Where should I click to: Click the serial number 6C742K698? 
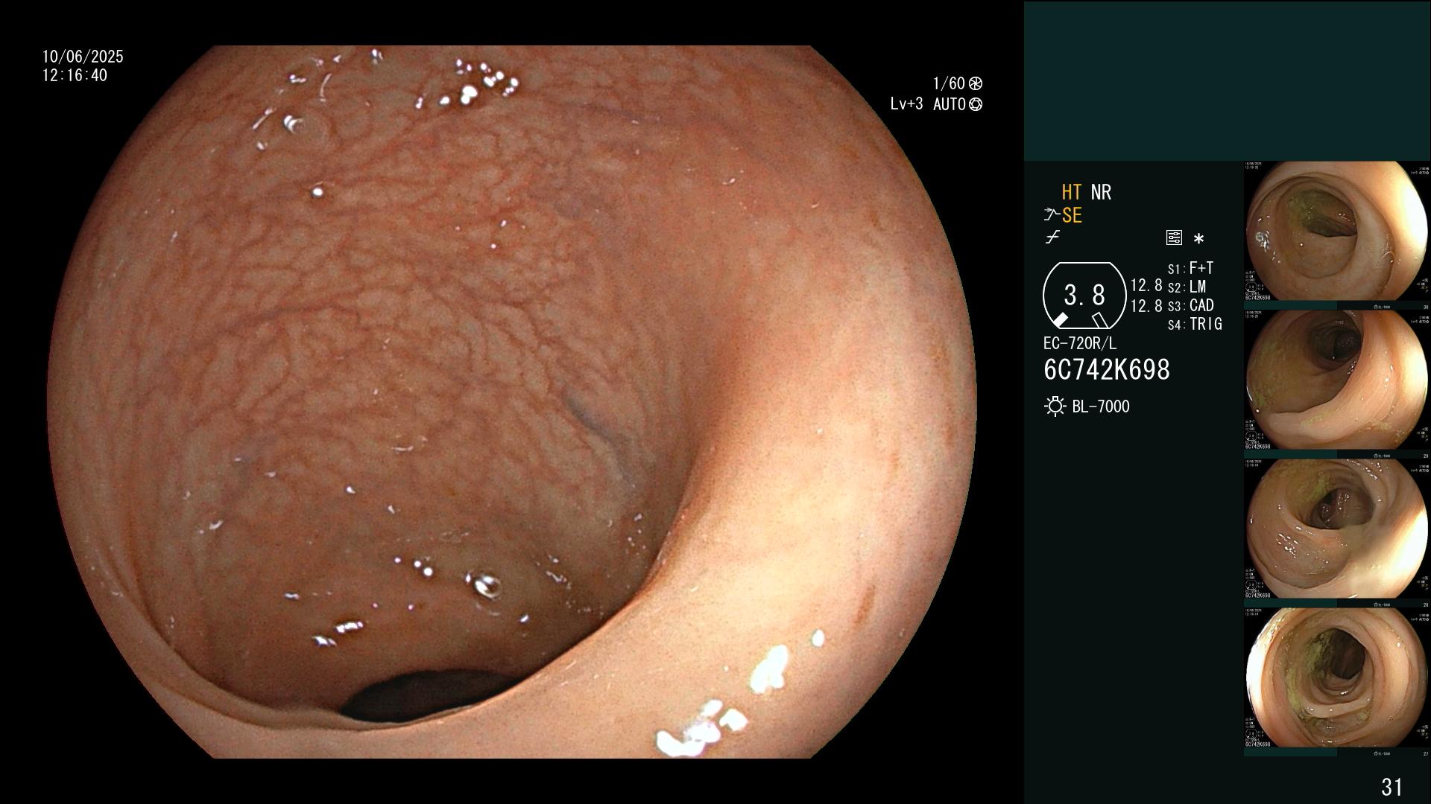[x=1107, y=370]
